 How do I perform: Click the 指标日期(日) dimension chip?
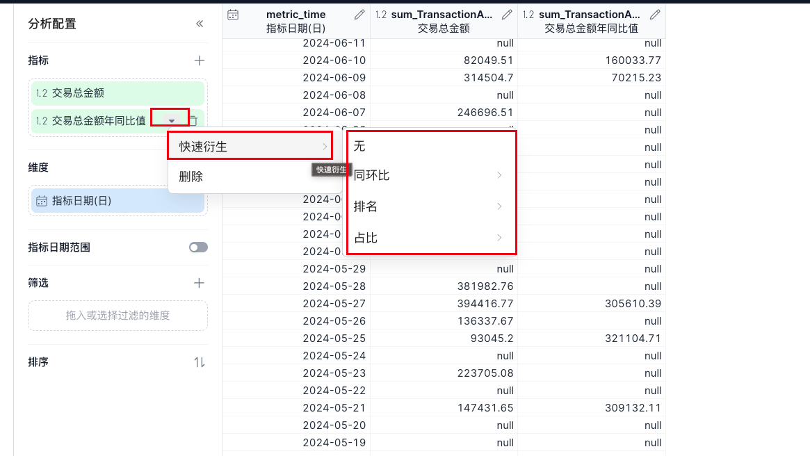coord(118,201)
